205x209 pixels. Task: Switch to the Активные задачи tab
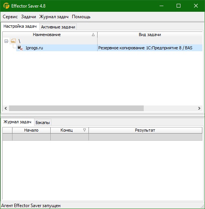coord(58,27)
